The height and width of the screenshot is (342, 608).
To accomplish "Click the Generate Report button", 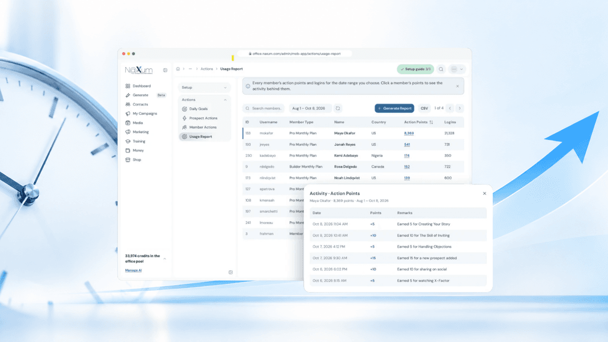I will (394, 108).
